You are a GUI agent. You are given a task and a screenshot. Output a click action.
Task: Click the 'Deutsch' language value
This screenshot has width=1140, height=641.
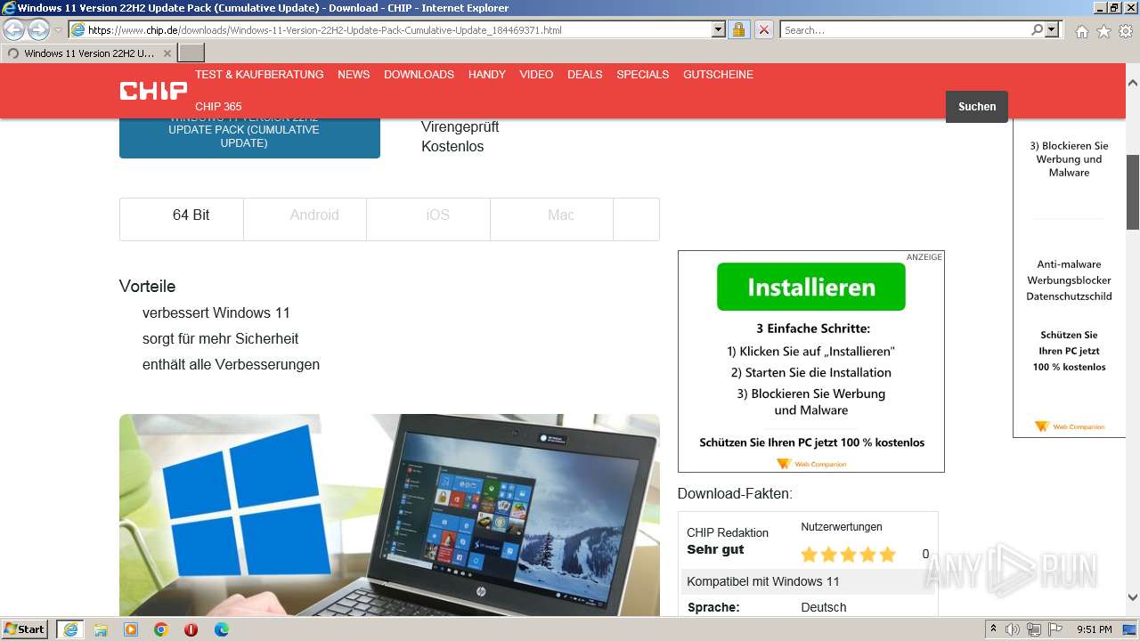tap(824, 607)
